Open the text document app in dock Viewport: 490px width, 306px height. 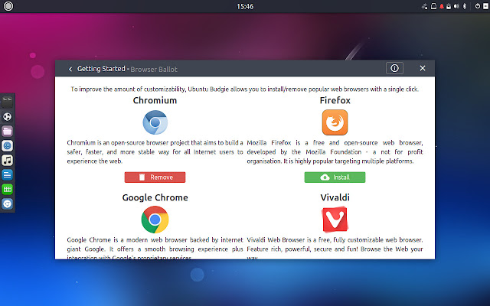click(7, 174)
